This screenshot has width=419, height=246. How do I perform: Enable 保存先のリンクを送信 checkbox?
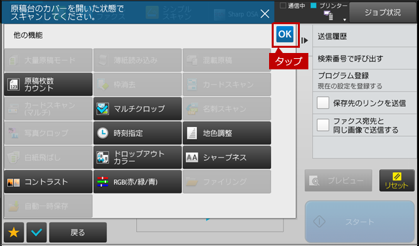tap(323, 103)
